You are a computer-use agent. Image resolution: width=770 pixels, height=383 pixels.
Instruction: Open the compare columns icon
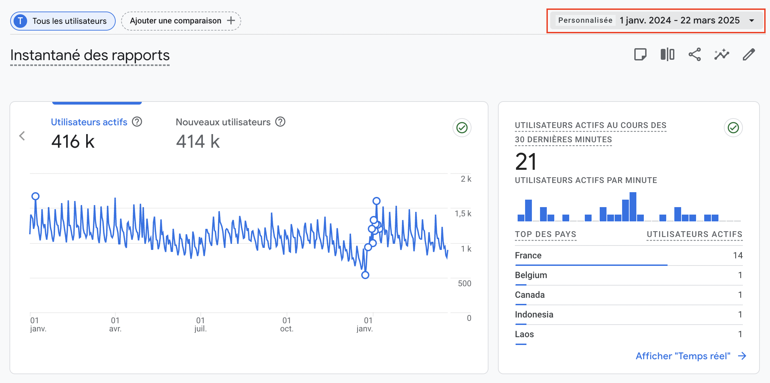pyautogui.click(x=667, y=54)
